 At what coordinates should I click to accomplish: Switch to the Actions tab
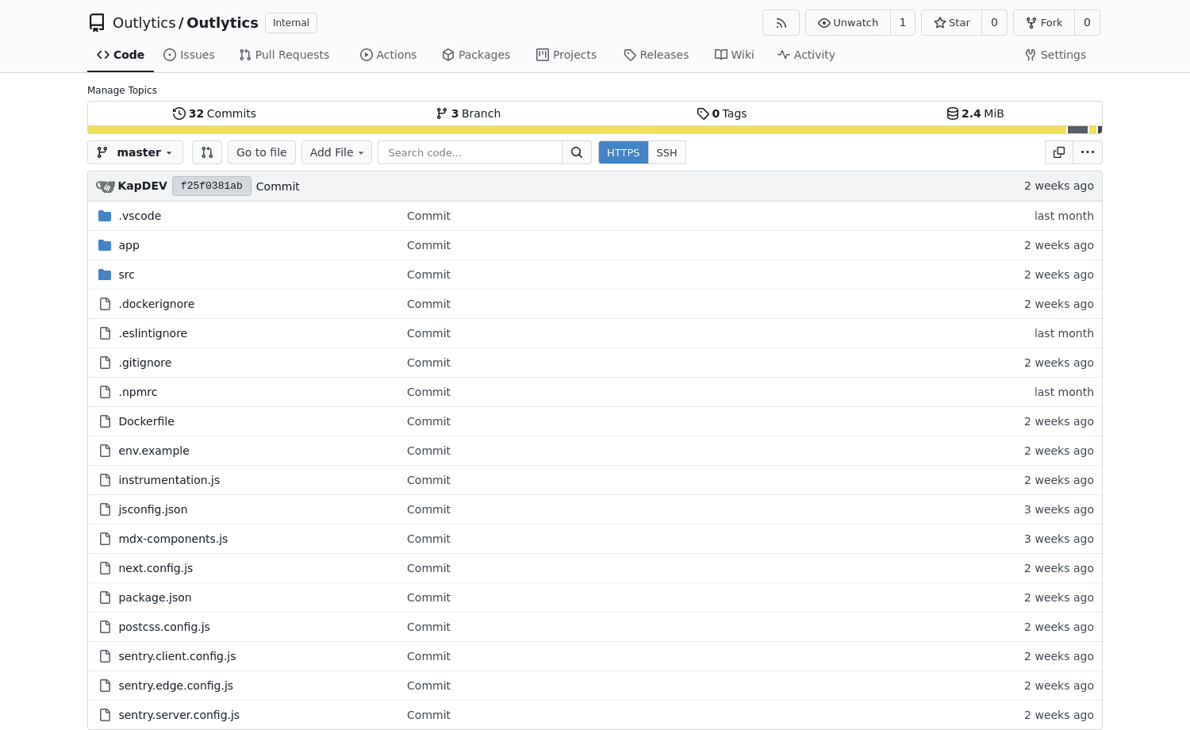pyautogui.click(x=388, y=55)
